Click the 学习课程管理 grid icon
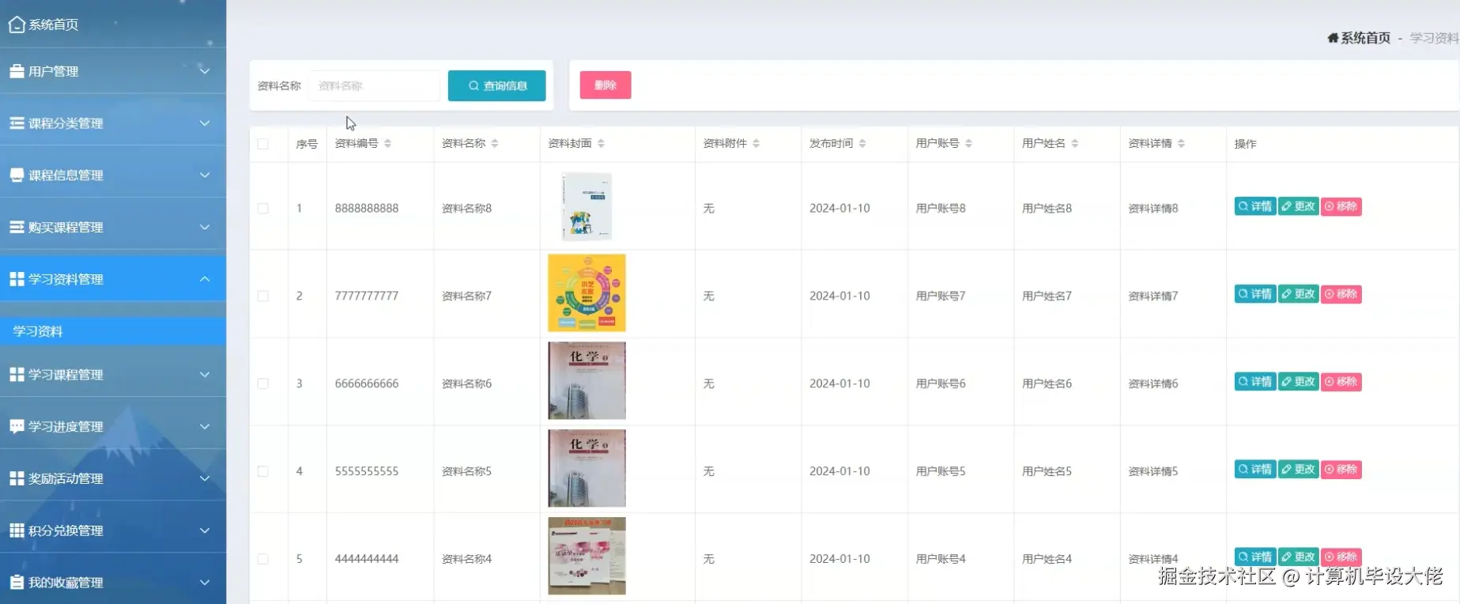Screen dimensions: 1460x604 pyautogui.click(x=17, y=375)
